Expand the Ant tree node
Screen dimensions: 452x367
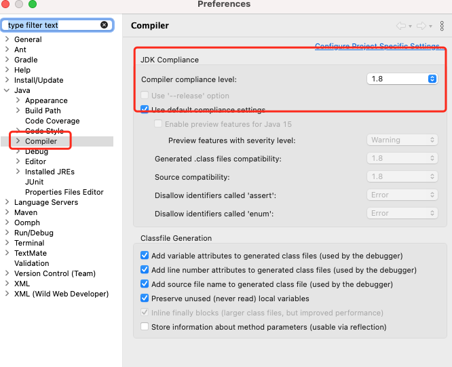(7, 50)
